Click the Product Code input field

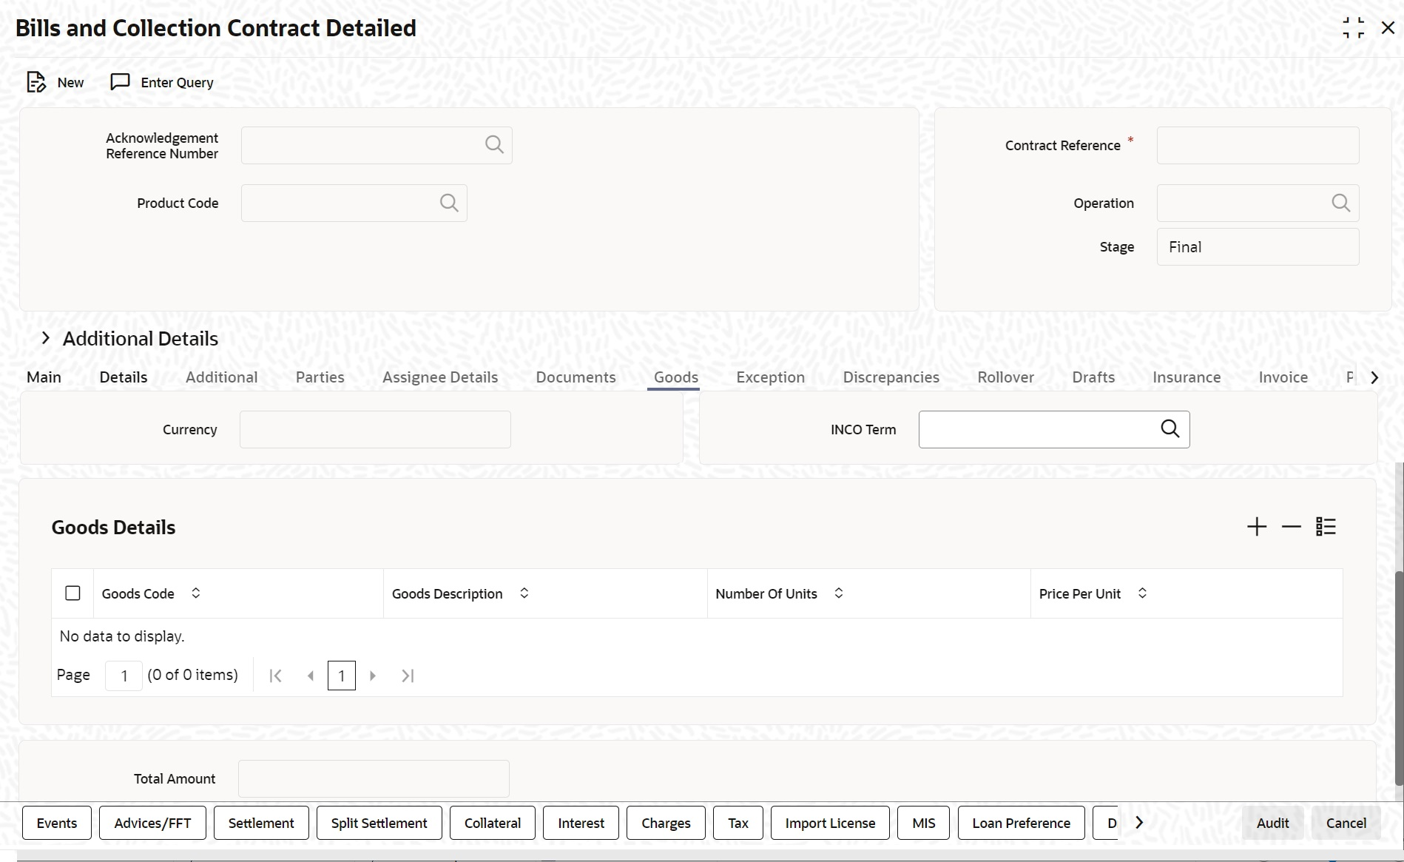pos(354,203)
